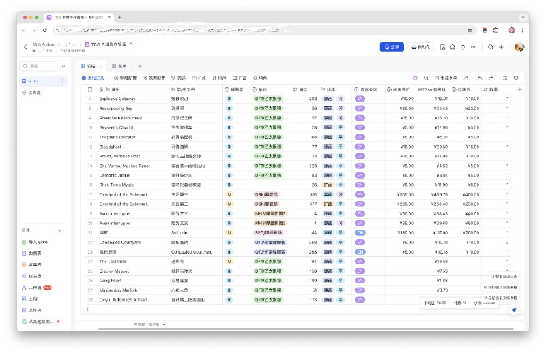
Task: Open the 数量 quantity column header
Action: 496,89
